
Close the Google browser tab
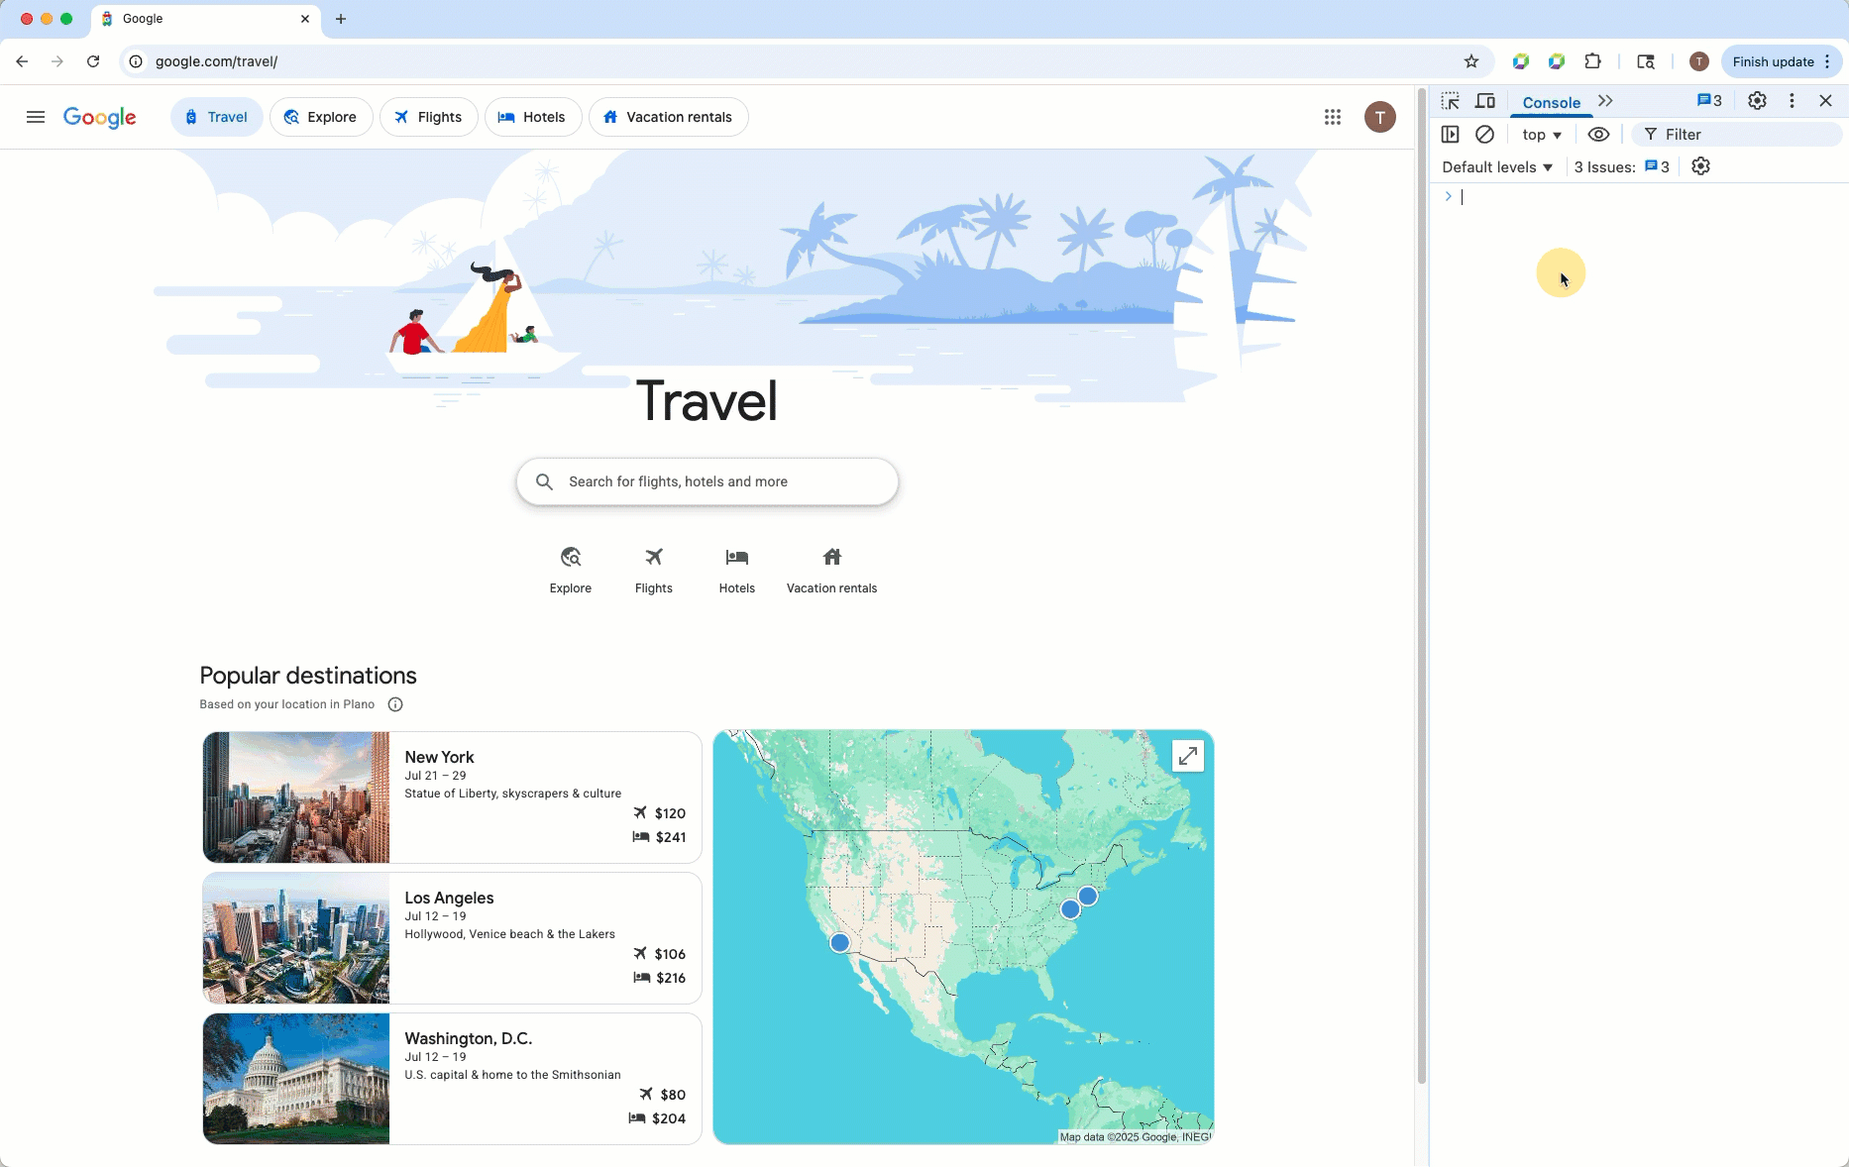coord(305,19)
